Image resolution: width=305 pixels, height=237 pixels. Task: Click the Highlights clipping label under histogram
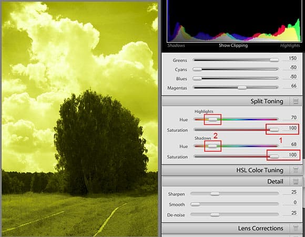point(290,45)
